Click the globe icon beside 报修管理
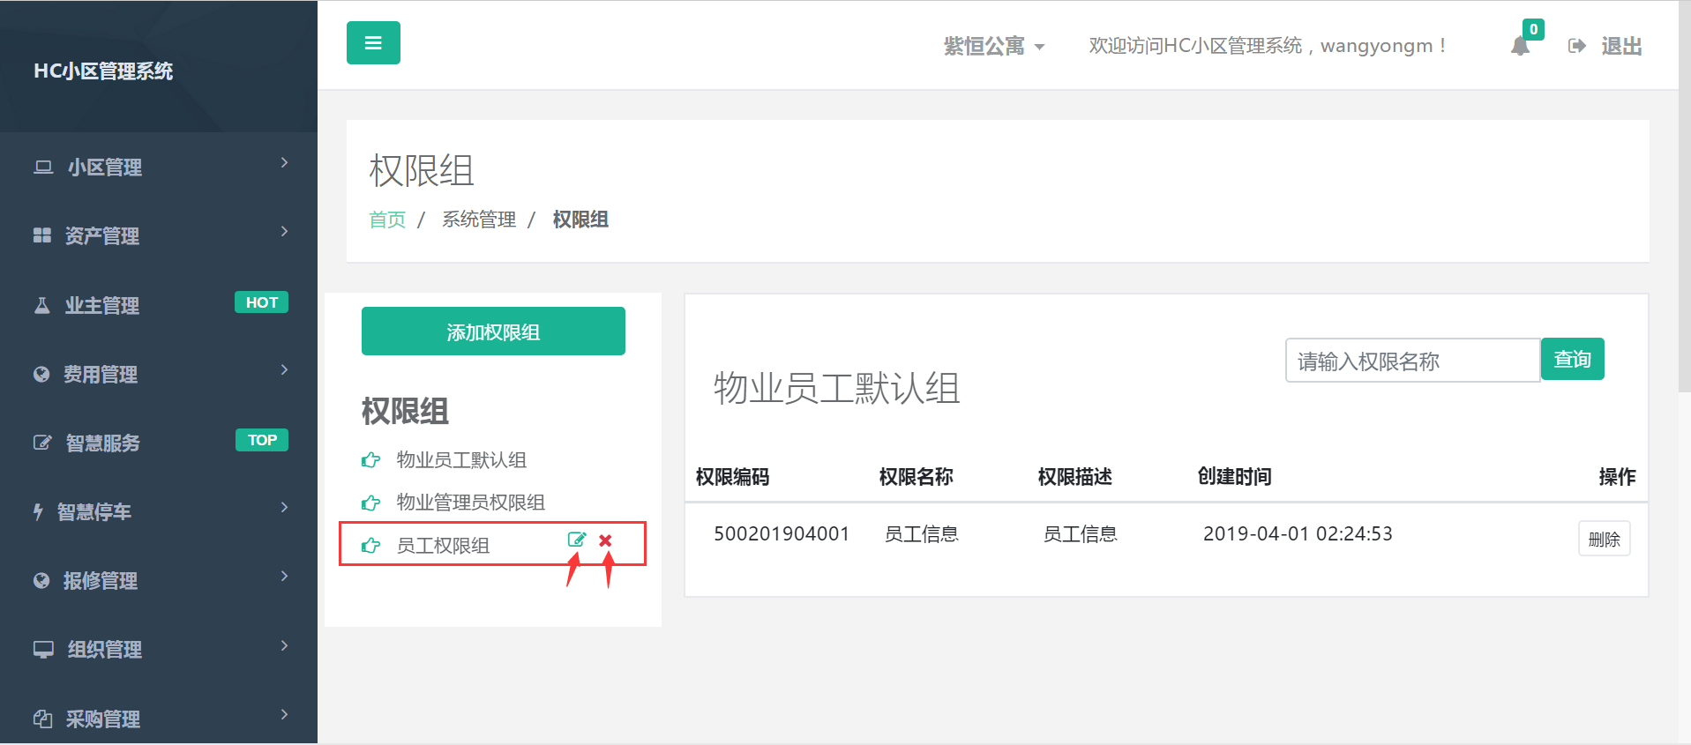 (41, 580)
